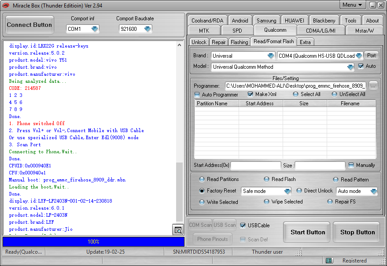Open the Blackberry tab
Viewport: 387px width, 266px height.
pos(324,21)
